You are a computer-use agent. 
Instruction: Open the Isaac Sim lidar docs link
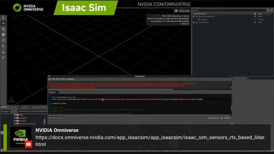point(150,141)
